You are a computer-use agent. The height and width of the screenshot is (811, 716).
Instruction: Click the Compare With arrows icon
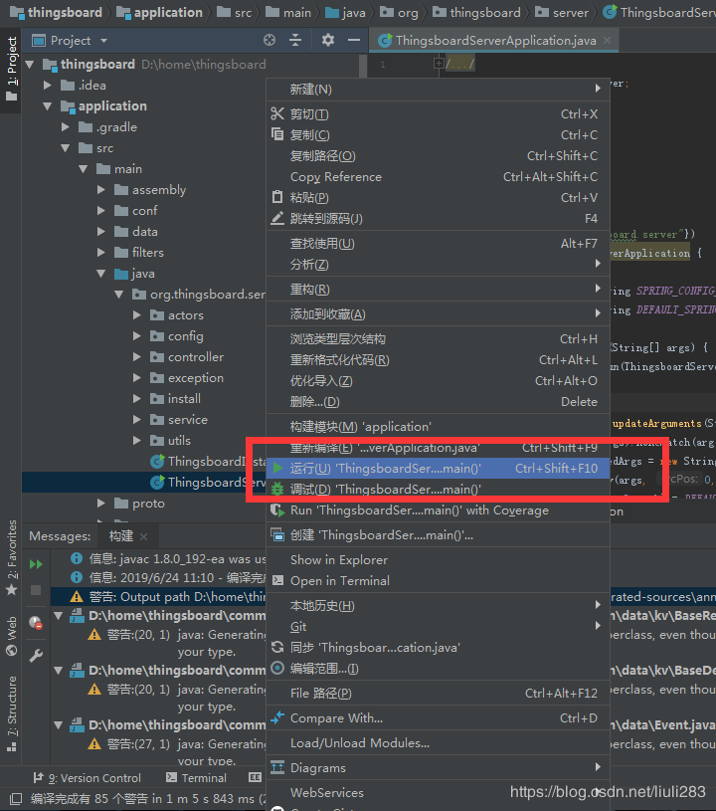pos(277,717)
